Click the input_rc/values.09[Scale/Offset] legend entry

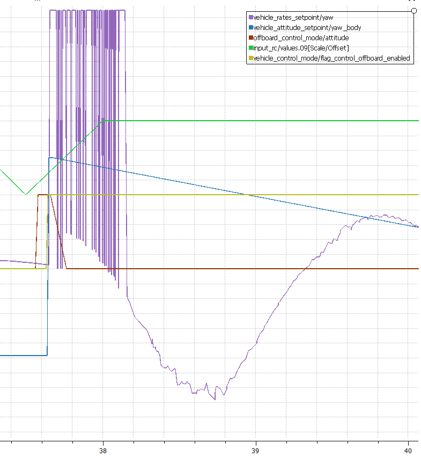(x=299, y=48)
